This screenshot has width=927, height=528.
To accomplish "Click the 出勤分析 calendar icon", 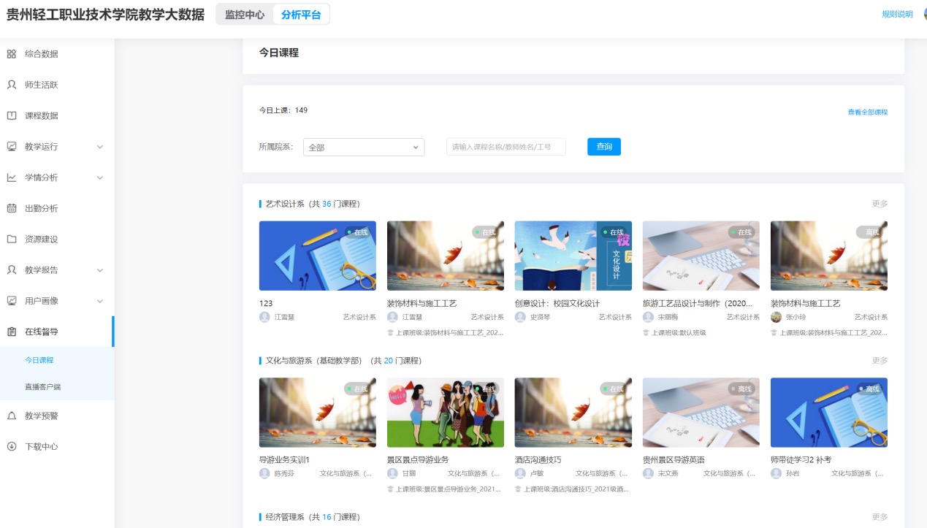I will pos(12,208).
